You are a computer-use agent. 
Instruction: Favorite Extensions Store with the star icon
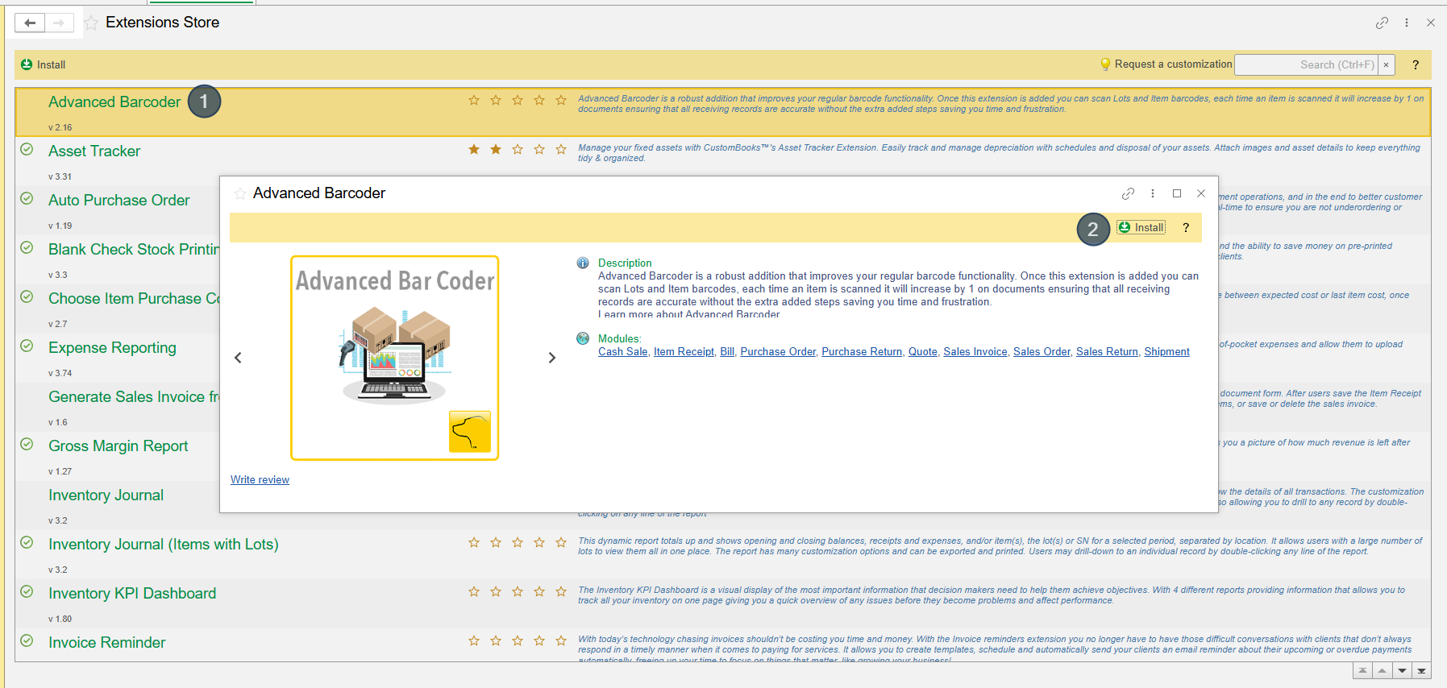91,23
